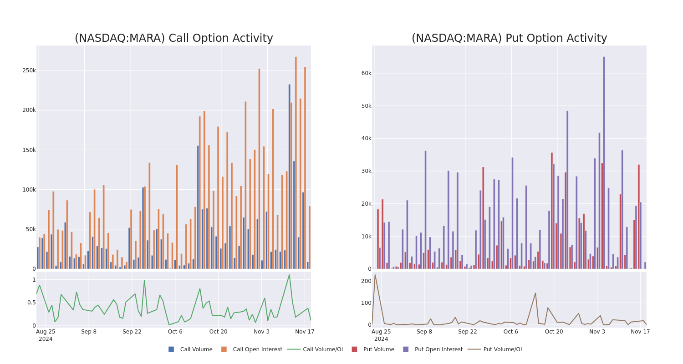Click the 40k label on put chart axis
This screenshot has width=683, height=364.
coord(367,138)
